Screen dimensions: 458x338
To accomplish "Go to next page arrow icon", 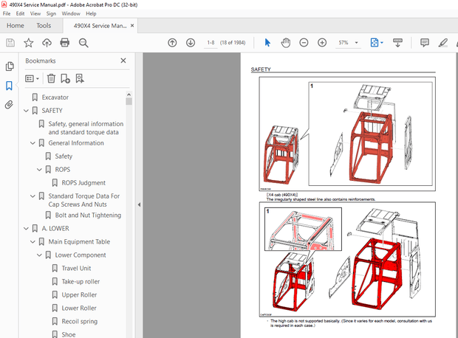I will pyautogui.click(x=191, y=43).
